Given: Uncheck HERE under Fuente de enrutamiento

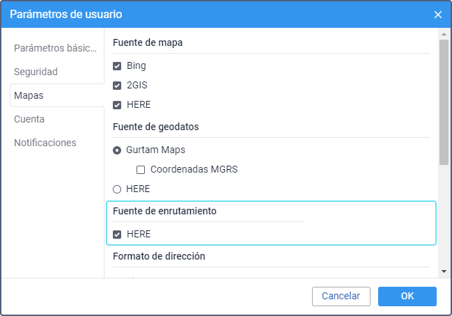Looking at the screenshot, I should pos(117,234).
